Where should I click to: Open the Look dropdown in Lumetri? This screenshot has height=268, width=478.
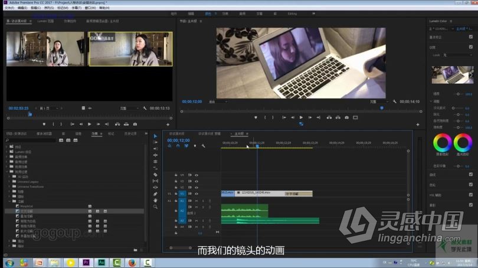pyautogui.click(x=457, y=55)
